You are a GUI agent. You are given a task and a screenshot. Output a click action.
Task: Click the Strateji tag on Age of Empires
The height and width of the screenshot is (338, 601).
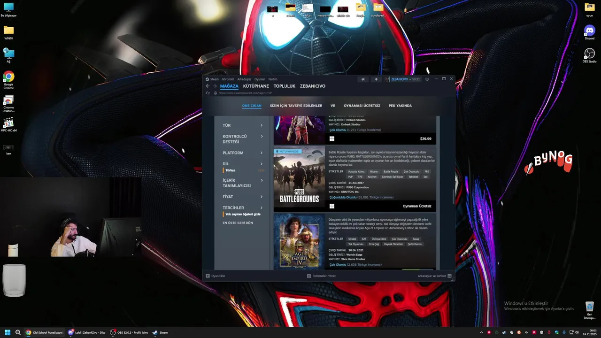[352, 239]
